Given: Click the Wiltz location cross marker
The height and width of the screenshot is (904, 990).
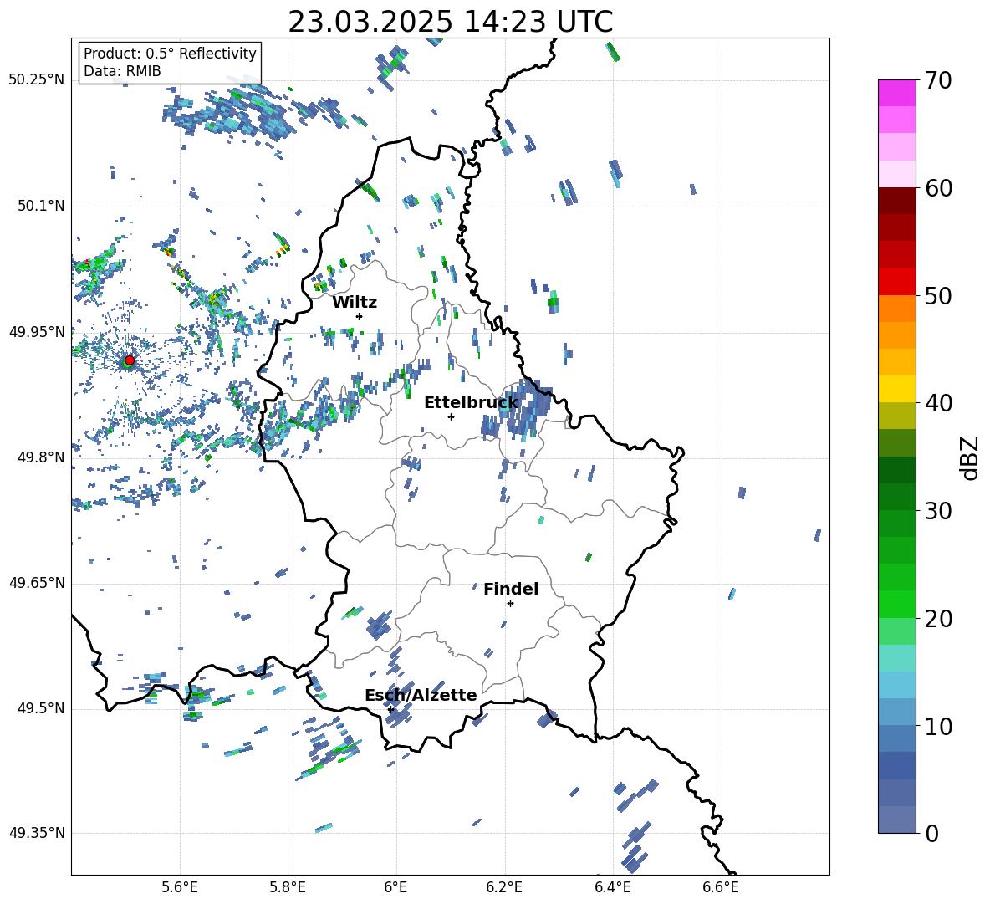Looking at the screenshot, I should pos(359,316).
